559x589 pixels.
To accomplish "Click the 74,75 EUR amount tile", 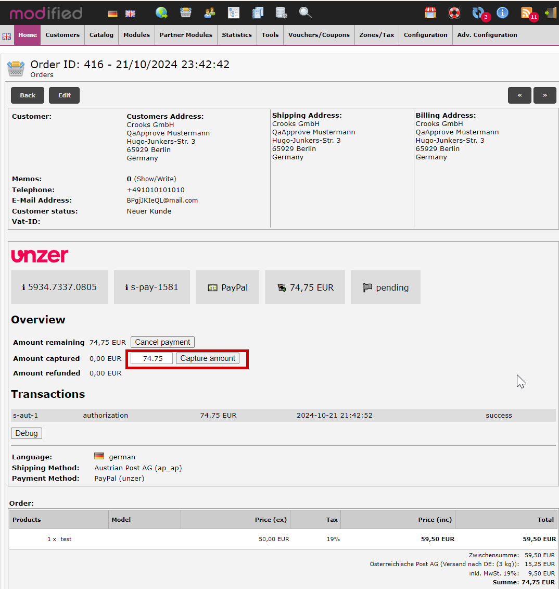I will [305, 287].
